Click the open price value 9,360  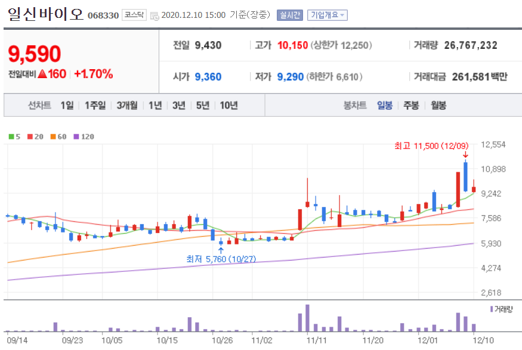point(208,77)
